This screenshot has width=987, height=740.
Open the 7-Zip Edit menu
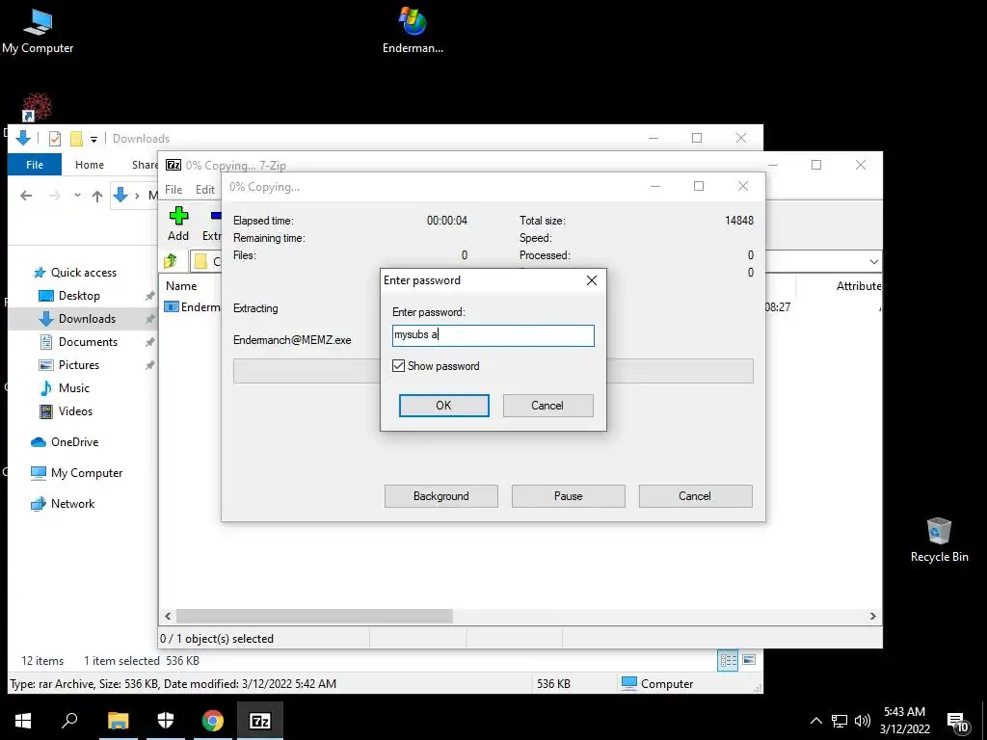tap(205, 190)
